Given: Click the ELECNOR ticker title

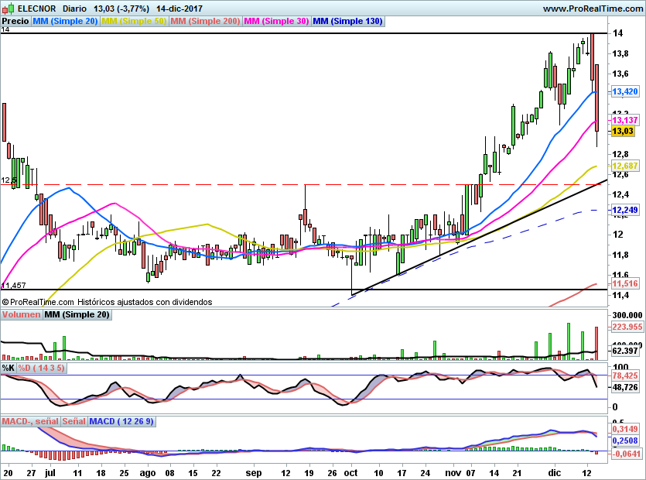Looking at the screenshot, I should (x=36, y=9).
